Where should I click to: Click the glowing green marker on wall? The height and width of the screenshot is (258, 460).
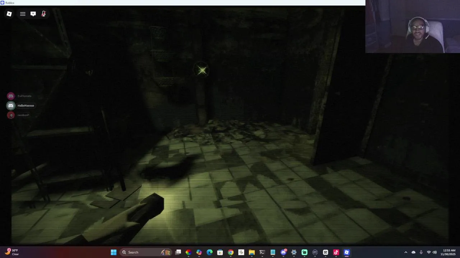click(202, 70)
